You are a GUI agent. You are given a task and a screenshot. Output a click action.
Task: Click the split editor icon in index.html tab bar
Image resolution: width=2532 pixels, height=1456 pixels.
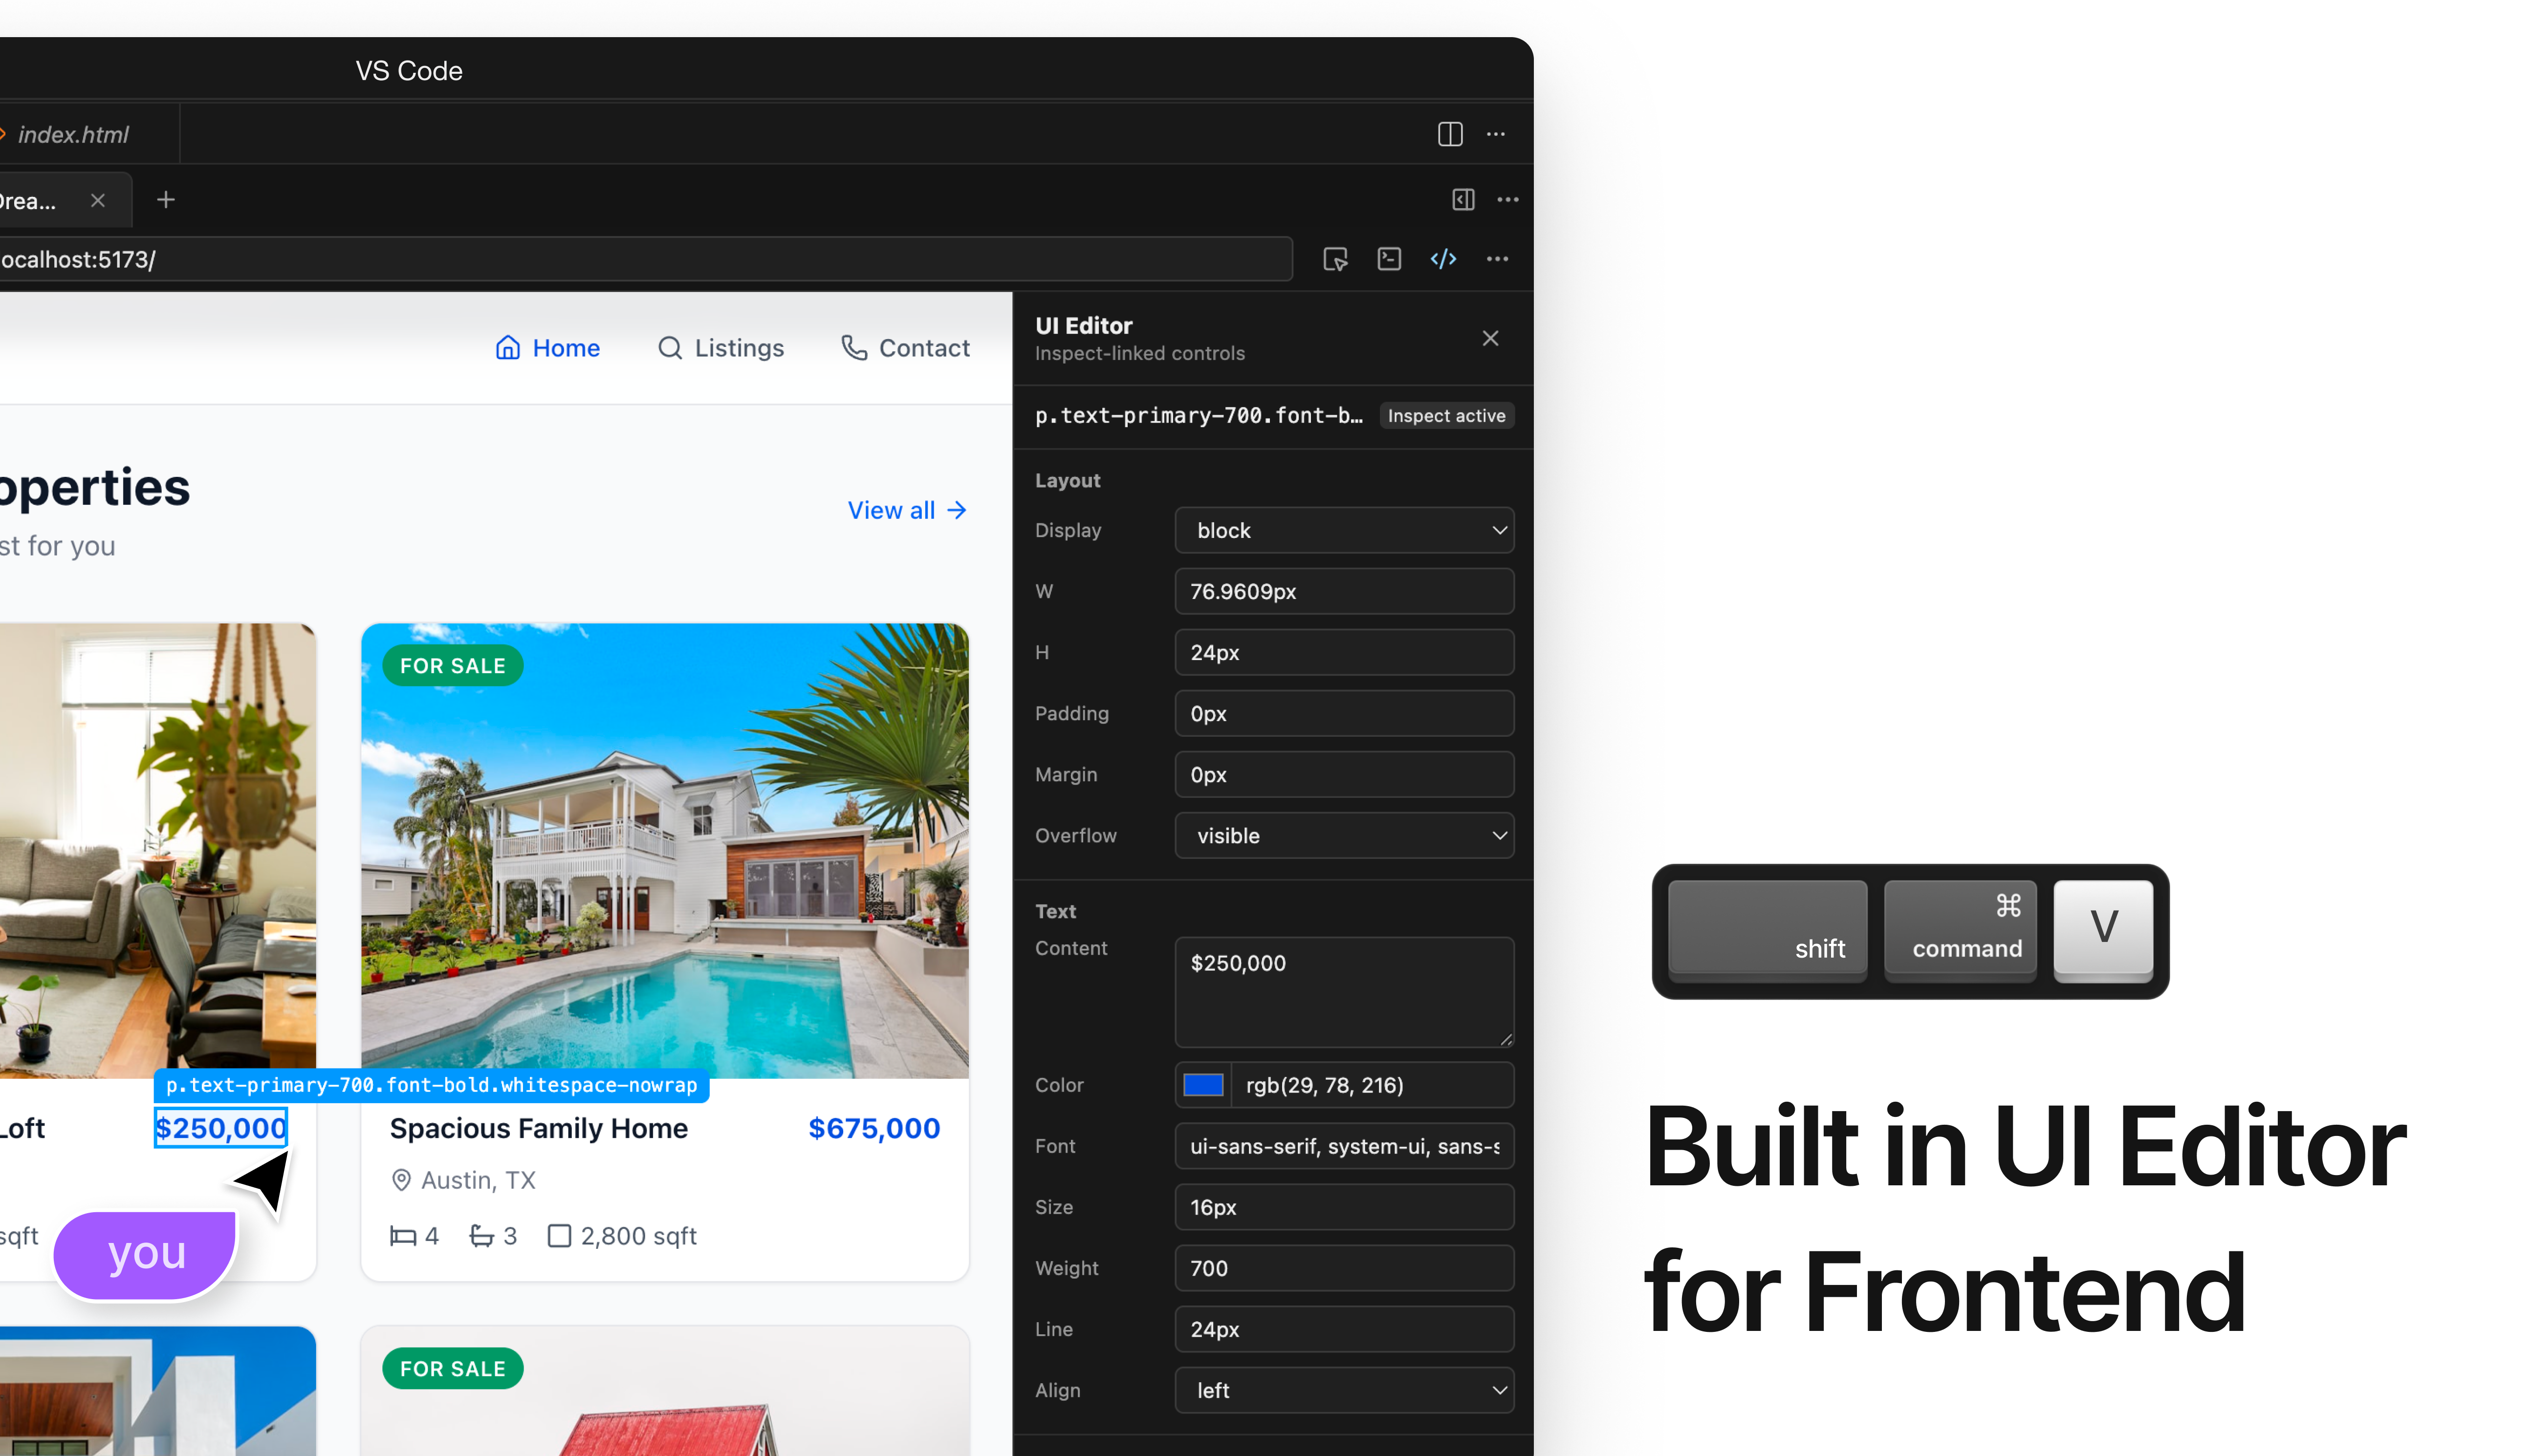1450,134
